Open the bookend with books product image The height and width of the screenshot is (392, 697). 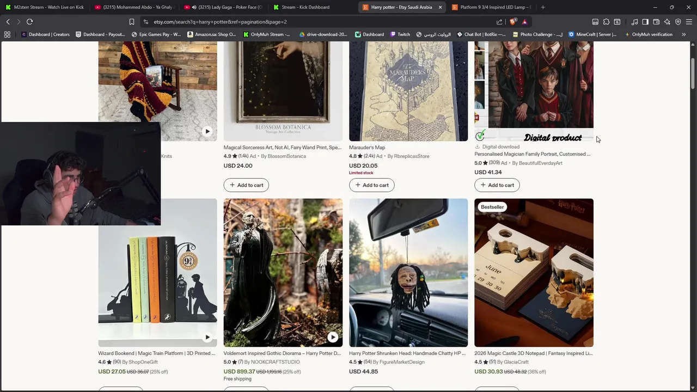[x=157, y=273]
